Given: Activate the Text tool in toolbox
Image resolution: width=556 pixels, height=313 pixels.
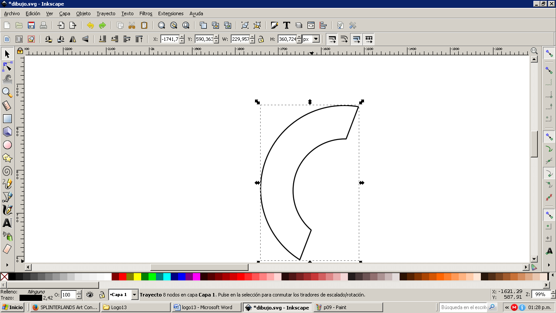Looking at the screenshot, I should [7, 223].
